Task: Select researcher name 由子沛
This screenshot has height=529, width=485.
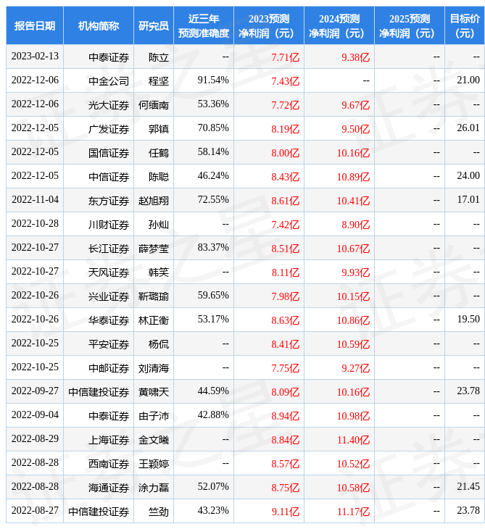Action: pyautogui.click(x=154, y=417)
